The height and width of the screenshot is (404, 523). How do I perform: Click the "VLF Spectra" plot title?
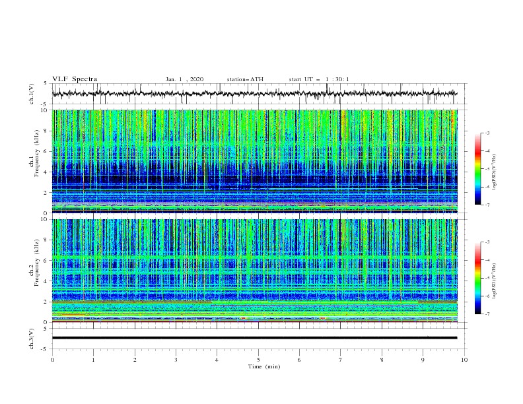click(75, 79)
